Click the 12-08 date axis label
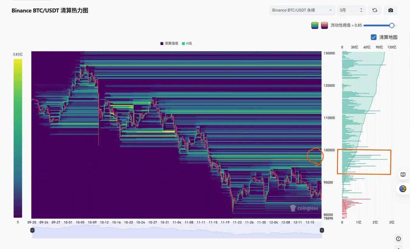Image resolution: width=410 pixels, height=249 pixels. click(286, 222)
